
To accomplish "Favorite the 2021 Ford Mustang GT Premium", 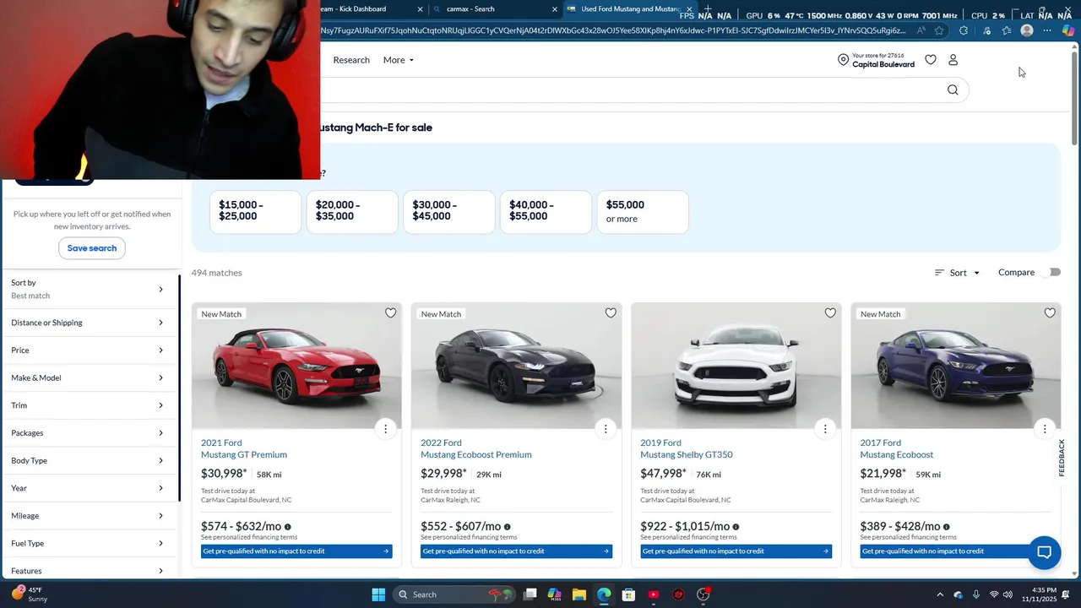I will [x=390, y=313].
